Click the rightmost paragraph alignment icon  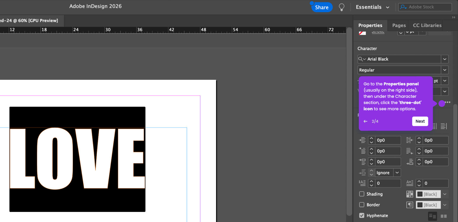(443, 126)
